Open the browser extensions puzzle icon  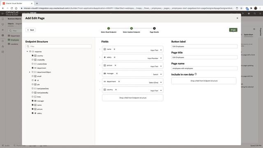point(251,8)
